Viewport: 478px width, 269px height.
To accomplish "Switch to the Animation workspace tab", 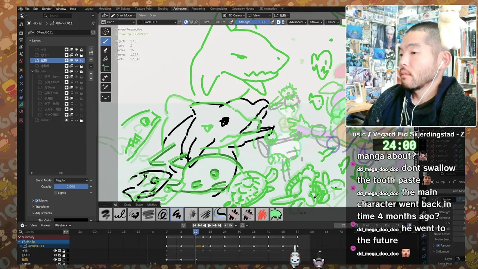I will click(180, 9).
